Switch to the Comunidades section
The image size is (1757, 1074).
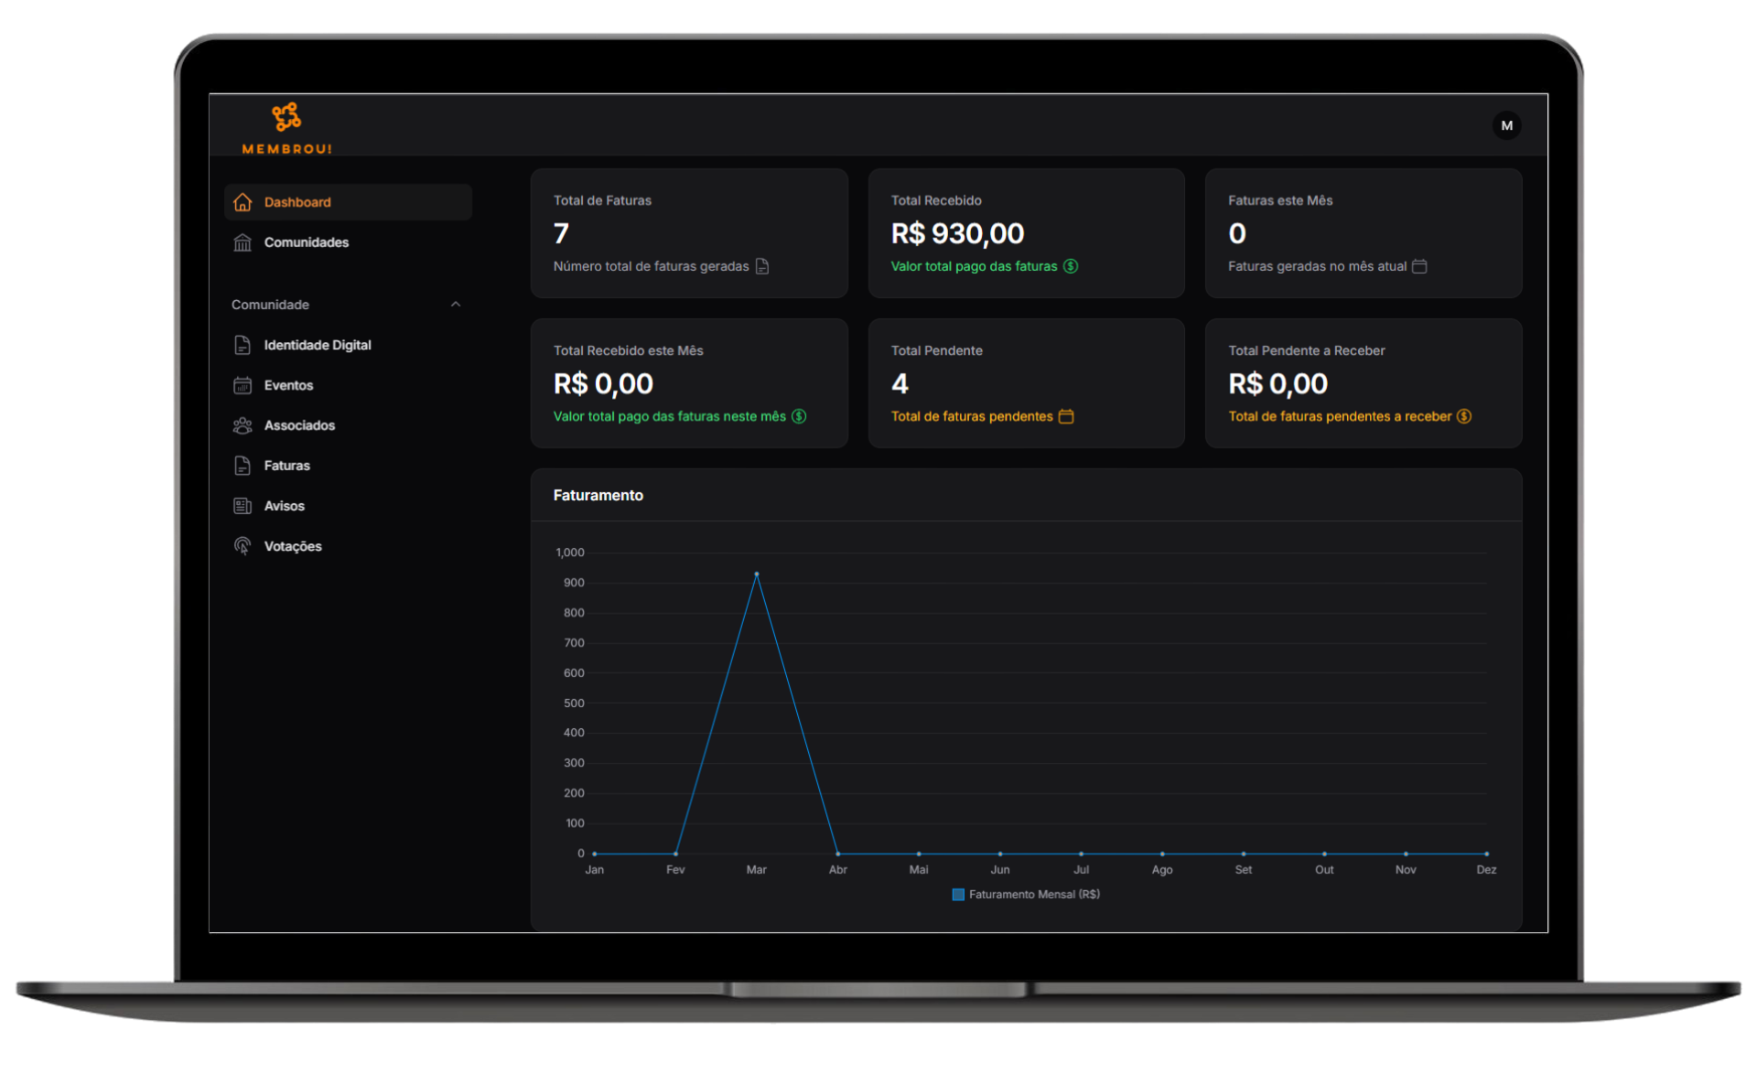pyautogui.click(x=307, y=242)
